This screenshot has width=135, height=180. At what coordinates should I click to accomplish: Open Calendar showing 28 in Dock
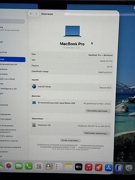pyautogui.click(x=39, y=166)
